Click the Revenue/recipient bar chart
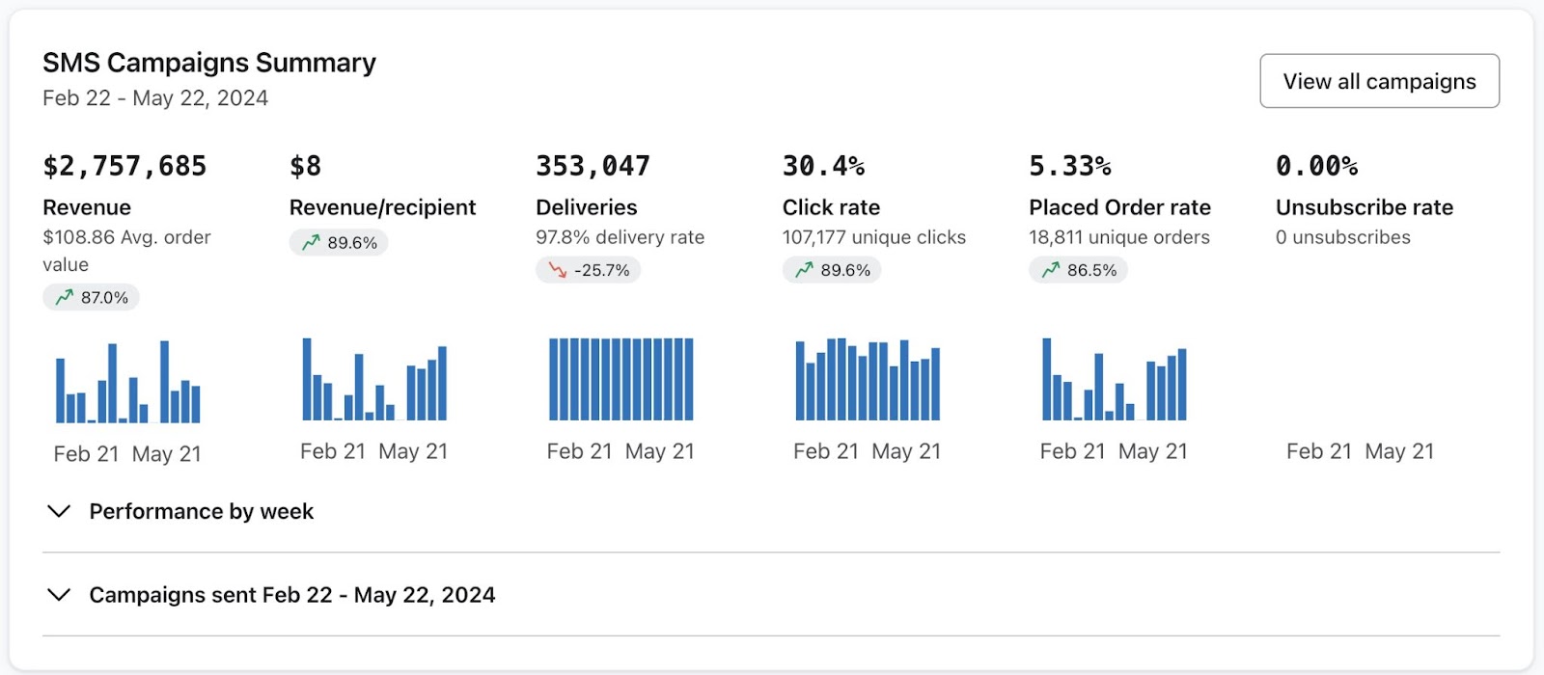Viewport: 1544px width, 675px height. pos(374,379)
